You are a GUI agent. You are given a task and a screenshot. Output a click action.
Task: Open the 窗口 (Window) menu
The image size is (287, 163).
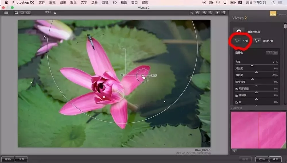[134, 2]
